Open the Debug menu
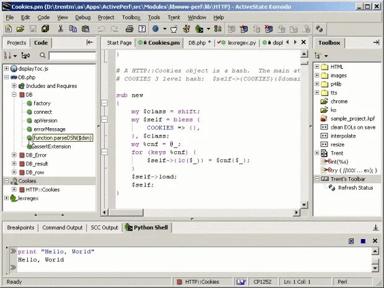Viewport: 384px width, 288px height. tap(83, 17)
